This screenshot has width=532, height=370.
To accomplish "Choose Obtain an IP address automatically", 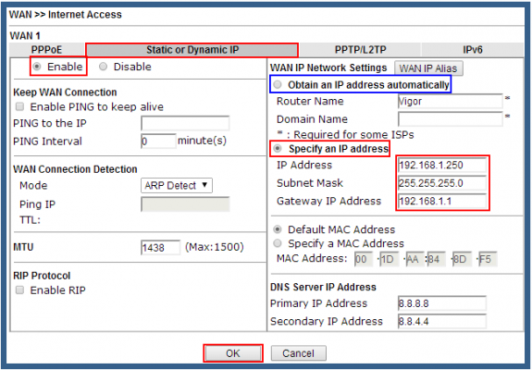I will pos(278,84).
